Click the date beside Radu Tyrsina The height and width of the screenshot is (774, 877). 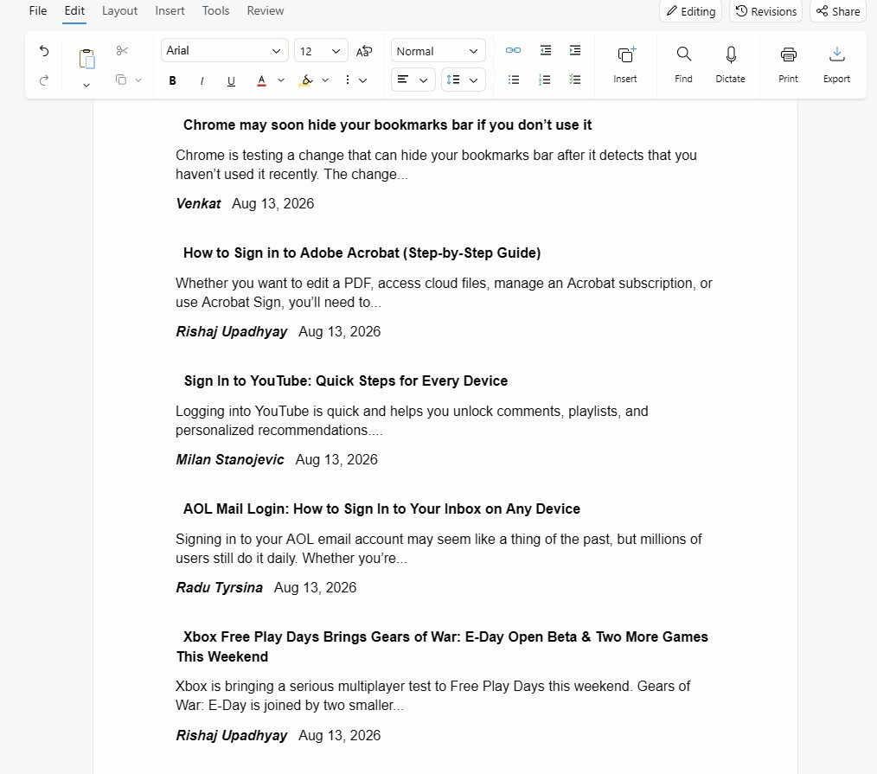315,588
